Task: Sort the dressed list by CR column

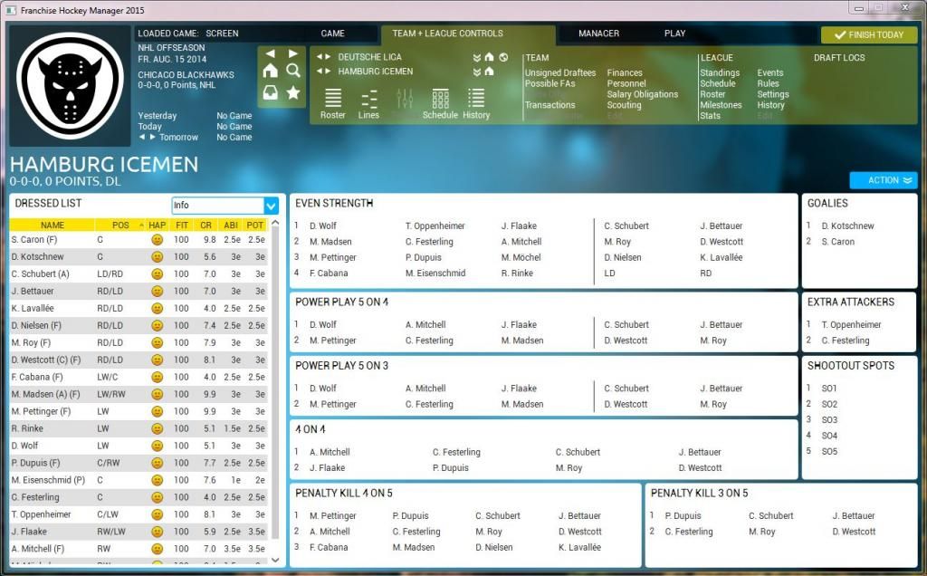Action: 205,226
